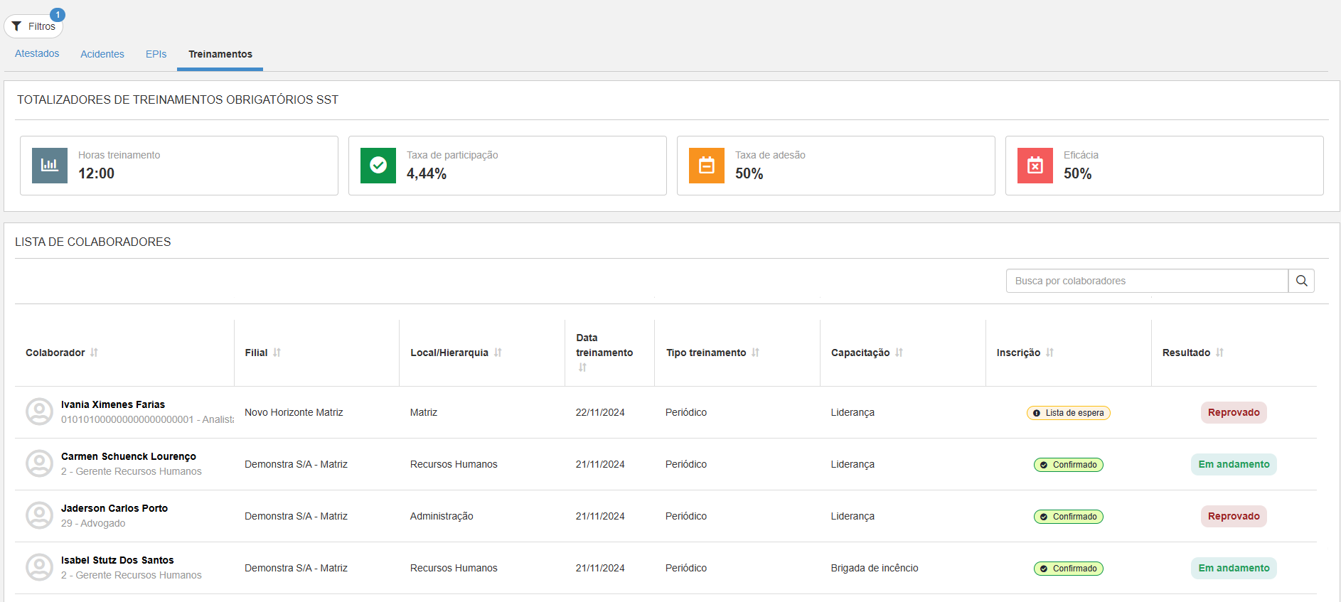Click Ivania Ximenes Farias avatar icon
Image resolution: width=1341 pixels, height=602 pixels.
pyautogui.click(x=39, y=412)
